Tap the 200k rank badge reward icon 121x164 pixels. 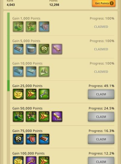click(x=18, y=139)
